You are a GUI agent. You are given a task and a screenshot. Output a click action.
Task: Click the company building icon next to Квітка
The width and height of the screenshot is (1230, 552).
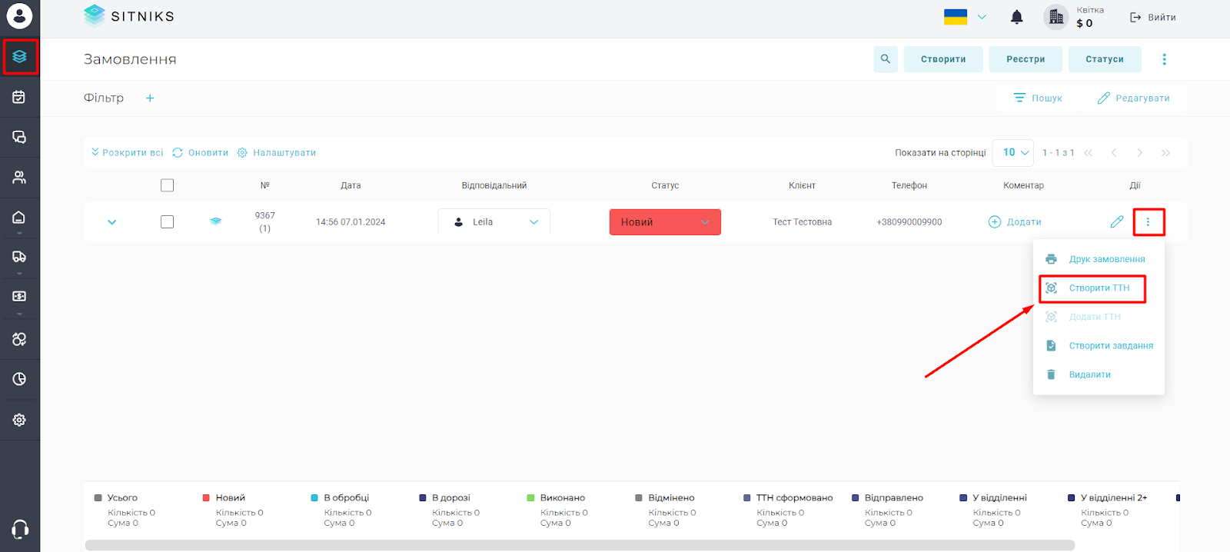(x=1056, y=17)
